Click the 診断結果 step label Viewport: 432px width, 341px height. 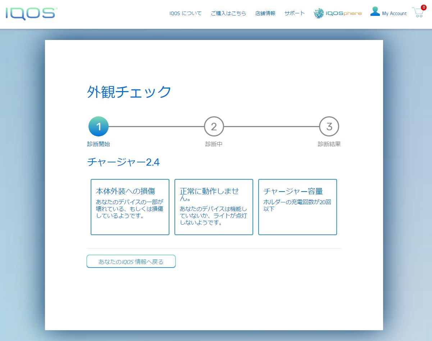(x=329, y=144)
